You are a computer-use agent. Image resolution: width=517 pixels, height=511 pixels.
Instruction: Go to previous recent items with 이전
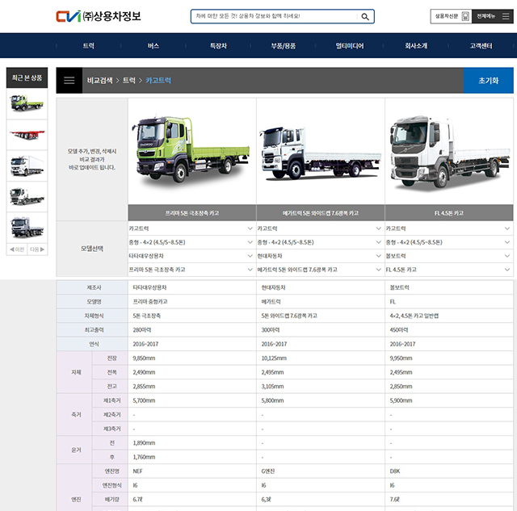click(x=16, y=249)
